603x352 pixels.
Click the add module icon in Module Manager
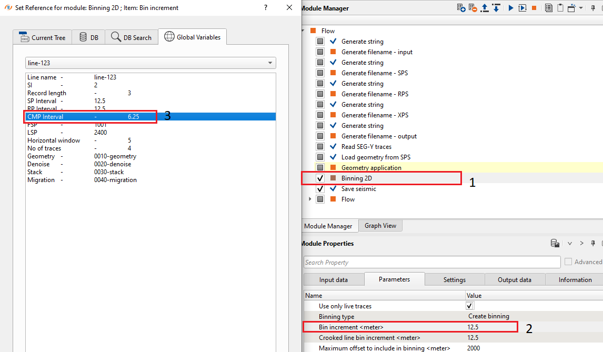(461, 8)
